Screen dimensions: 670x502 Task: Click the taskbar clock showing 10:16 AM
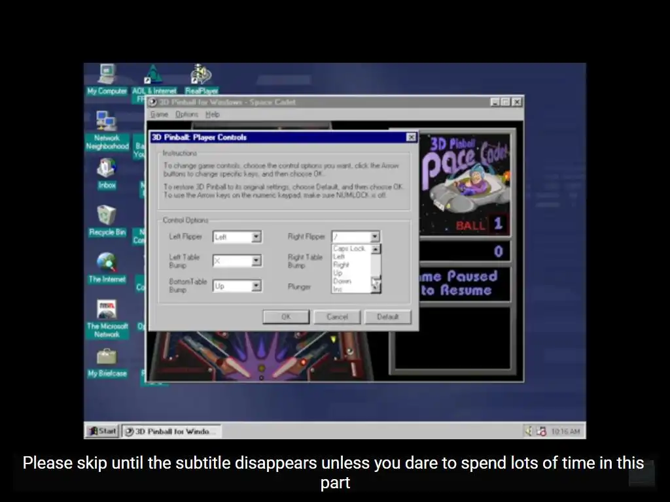pyautogui.click(x=565, y=431)
